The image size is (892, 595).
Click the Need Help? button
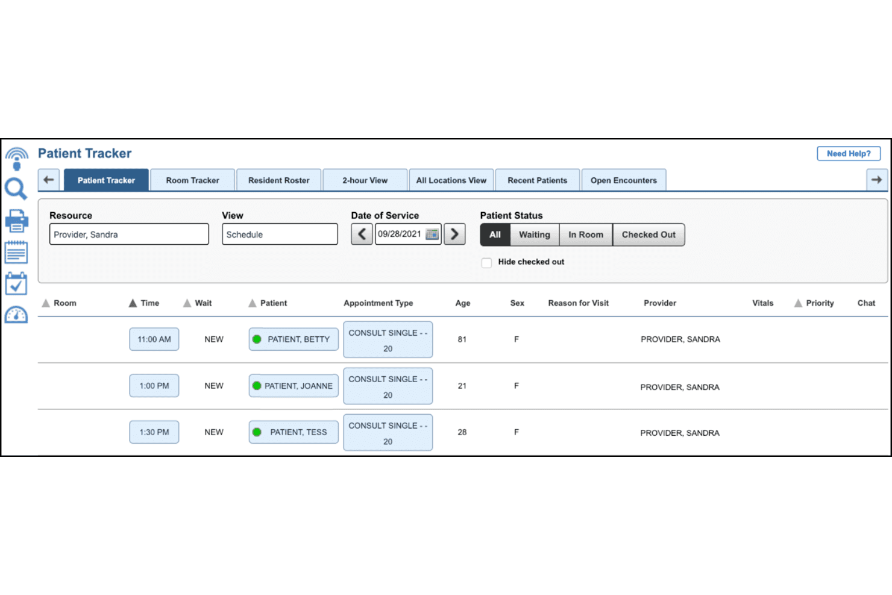[849, 154]
